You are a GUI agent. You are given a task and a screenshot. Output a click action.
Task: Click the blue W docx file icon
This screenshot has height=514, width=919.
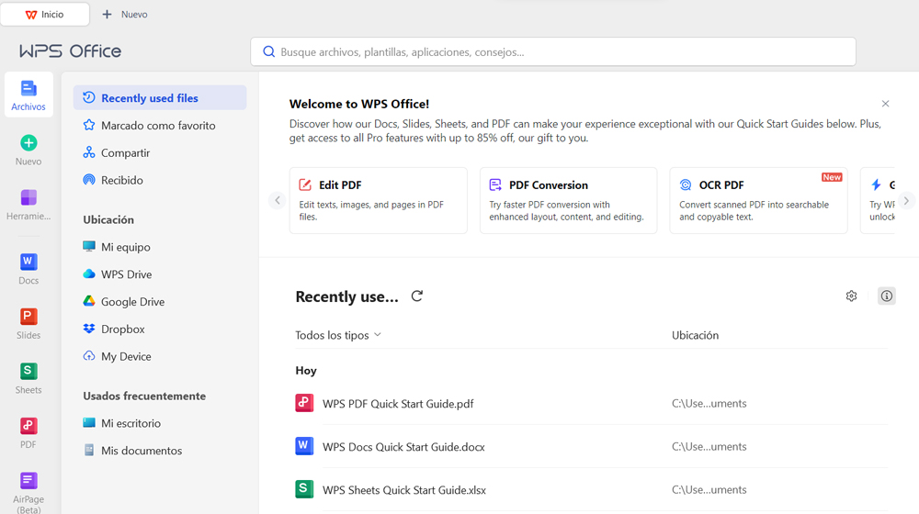tap(304, 446)
